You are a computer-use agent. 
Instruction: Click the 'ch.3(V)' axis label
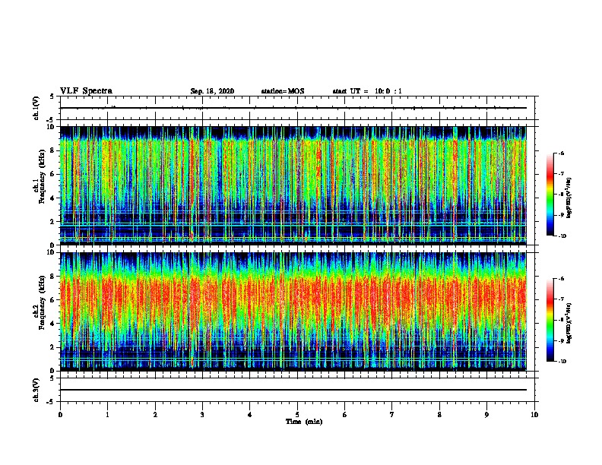tap(36, 390)
